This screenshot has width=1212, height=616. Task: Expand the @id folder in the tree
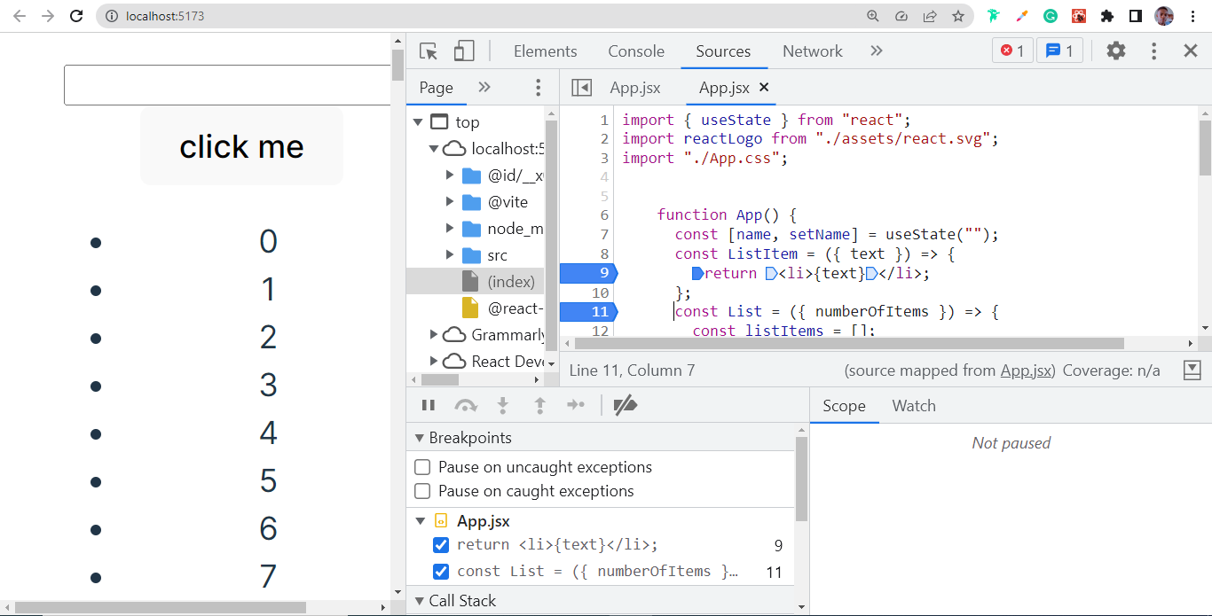(x=451, y=175)
